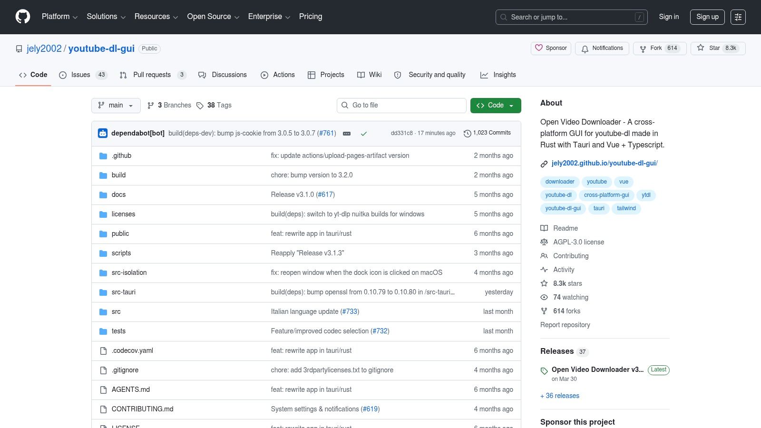Click the Sign in link
761x428 pixels.
coord(669,17)
